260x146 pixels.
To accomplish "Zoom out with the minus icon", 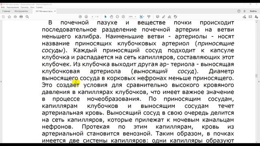I will tap(117, 17).
